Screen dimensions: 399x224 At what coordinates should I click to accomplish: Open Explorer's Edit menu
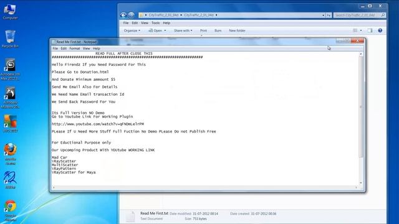coord(135,23)
